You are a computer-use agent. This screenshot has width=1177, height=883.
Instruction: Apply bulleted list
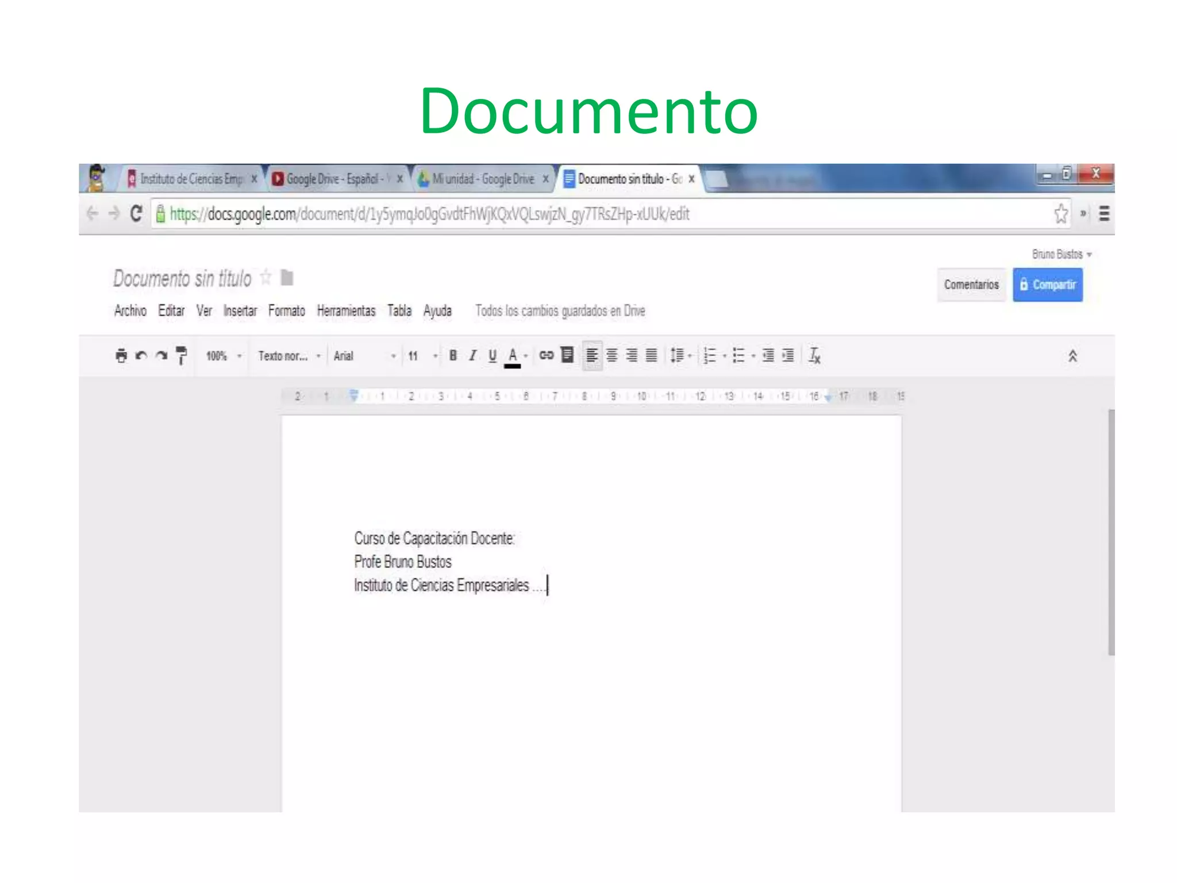click(738, 356)
